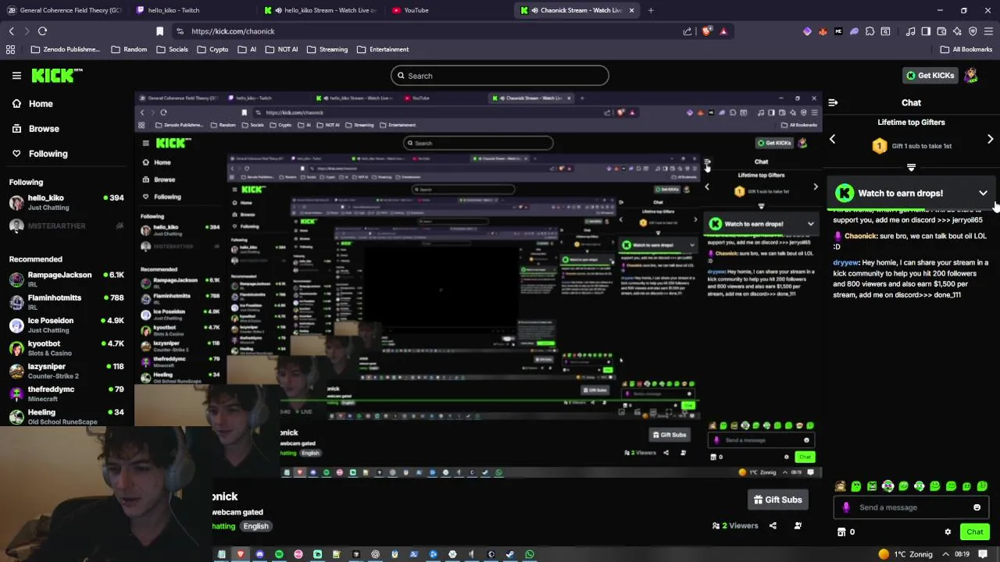1000x562 pixels.
Task: Open the new tab plus button
Action: (651, 10)
